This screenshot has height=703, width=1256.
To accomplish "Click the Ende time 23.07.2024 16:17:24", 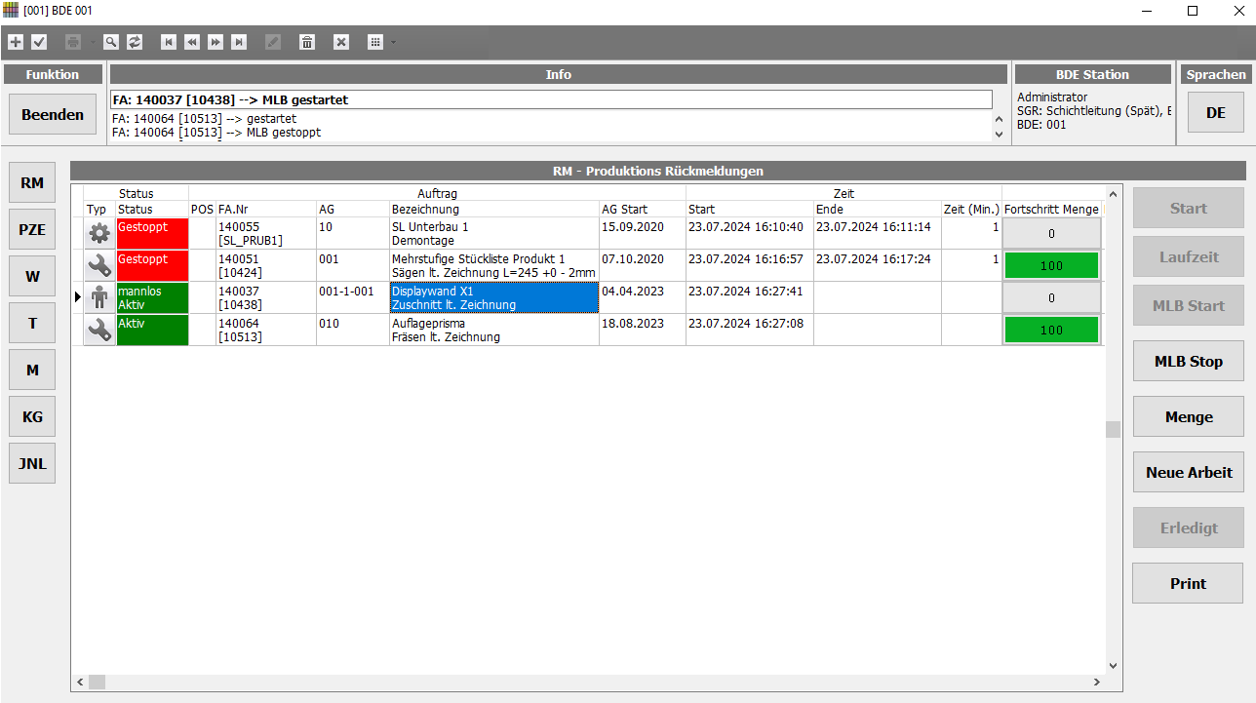I will 877,265.
